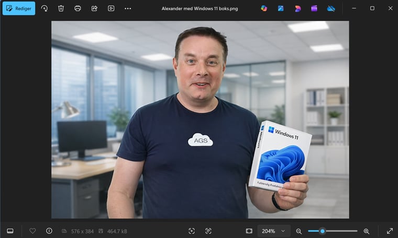
Task: Delete the photo with the trash icon
Action: (61, 8)
